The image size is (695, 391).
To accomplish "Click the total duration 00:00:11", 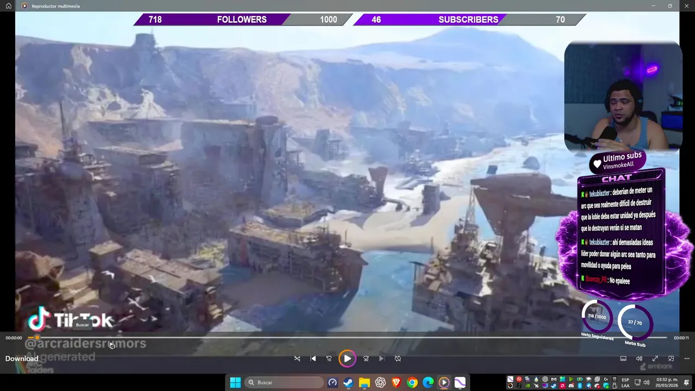I will (x=681, y=338).
